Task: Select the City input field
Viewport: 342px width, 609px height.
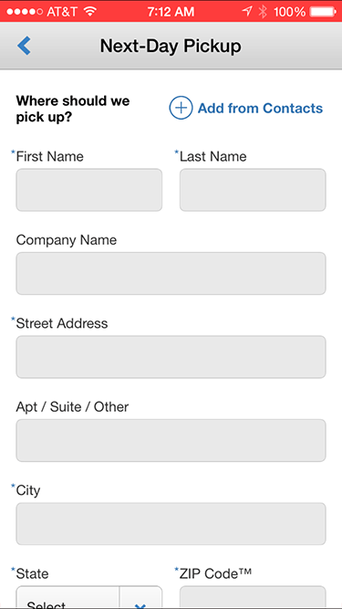Action: 171,524
